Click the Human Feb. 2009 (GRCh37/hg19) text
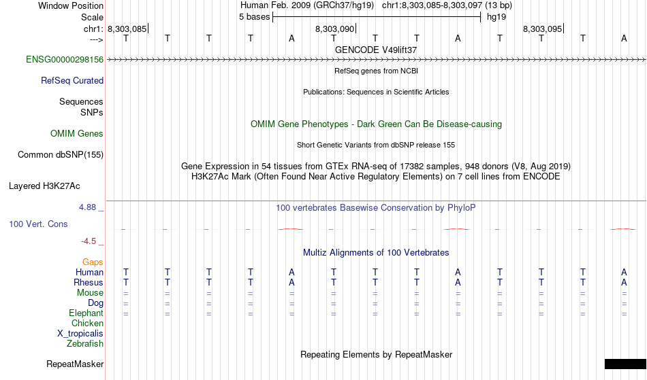Screen dimensions: 647x380 307,5
